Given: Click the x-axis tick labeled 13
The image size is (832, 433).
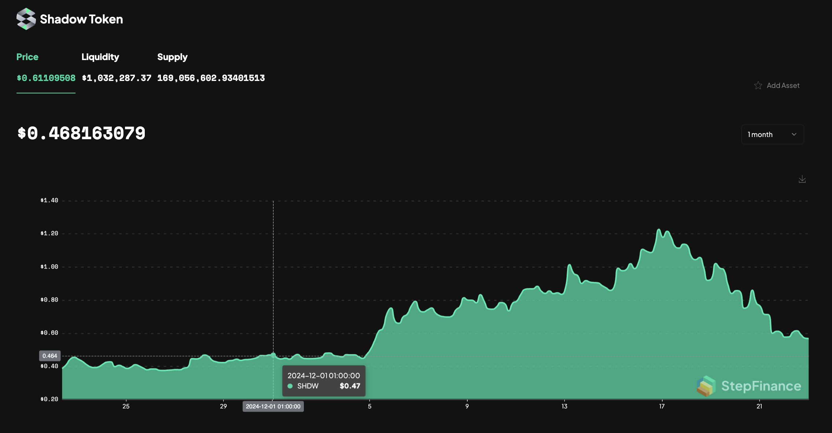Looking at the screenshot, I should point(564,406).
